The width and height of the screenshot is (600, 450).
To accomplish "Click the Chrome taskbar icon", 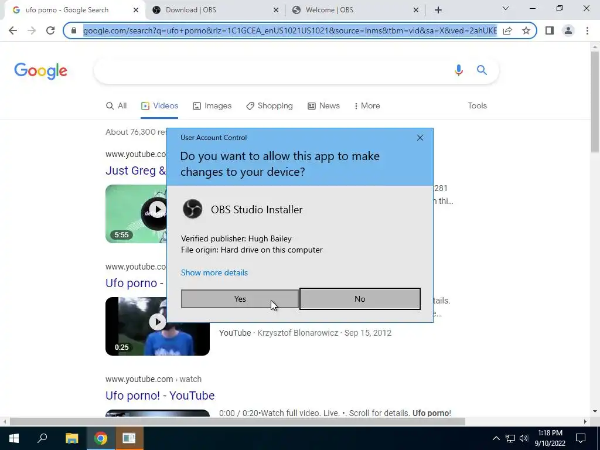I will [101, 438].
